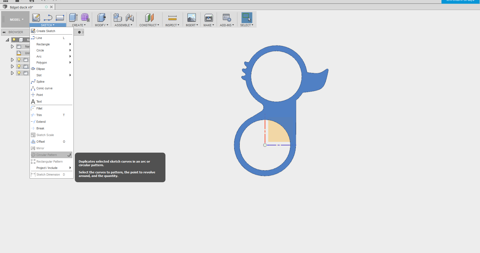The image size is (480, 253).
Task: Click the Units document icon in browser
Action: [x=19, y=53]
